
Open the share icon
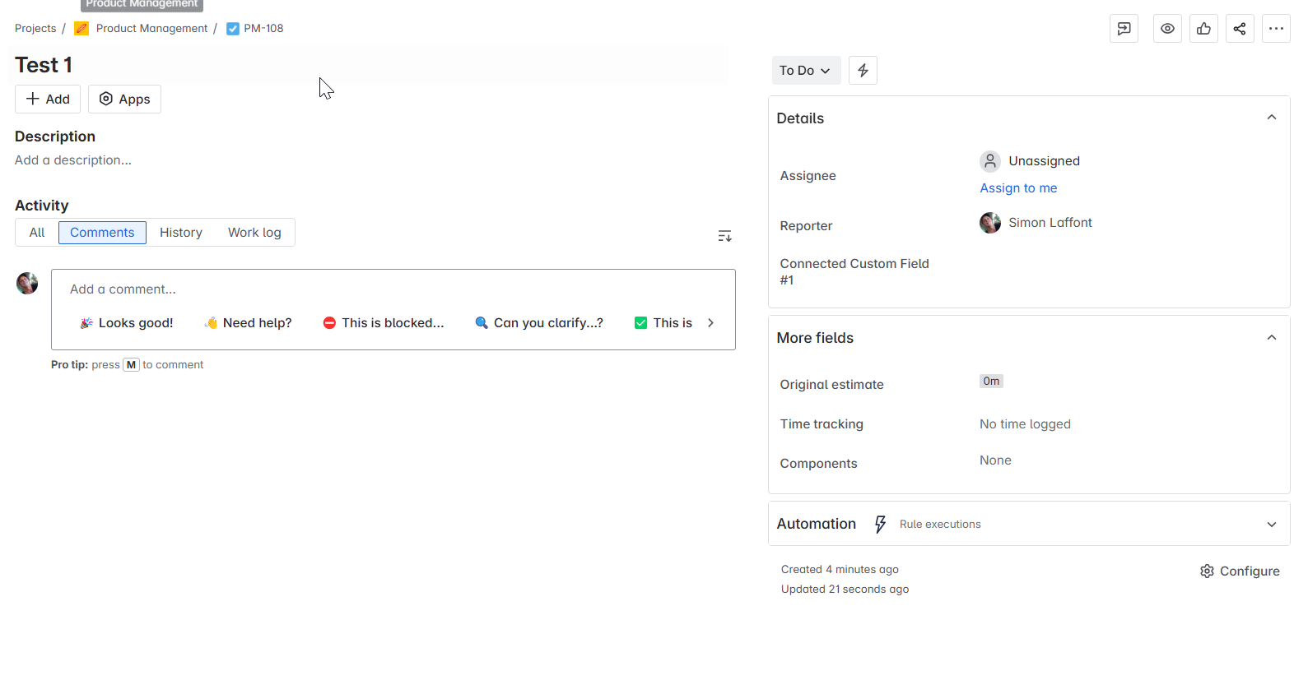(1240, 29)
